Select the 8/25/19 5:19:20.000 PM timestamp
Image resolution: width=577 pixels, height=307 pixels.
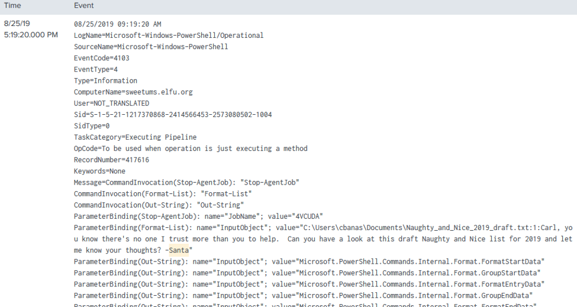click(31, 29)
